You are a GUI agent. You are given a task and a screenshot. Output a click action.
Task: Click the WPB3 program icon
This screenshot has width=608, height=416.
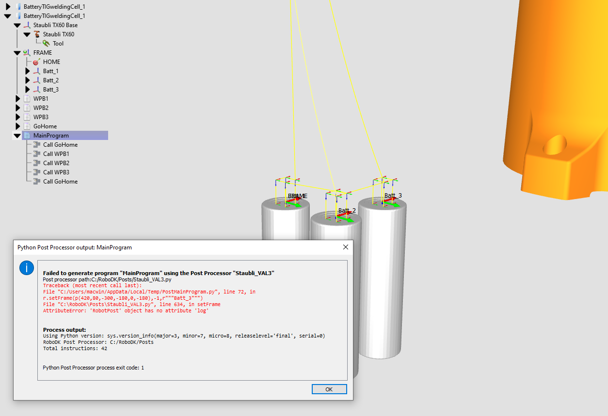[x=27, y=117]
